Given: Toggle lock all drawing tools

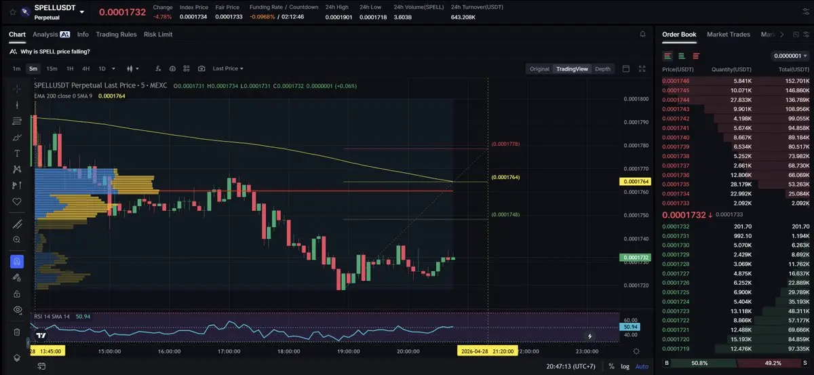Looking at the screenshot, I should [x=17, y=294].
